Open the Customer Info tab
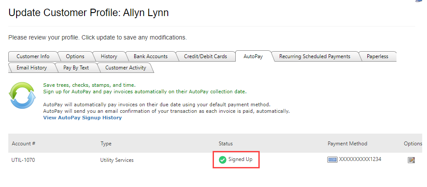Viewport: 427px width, 187px height. (33, 56)
